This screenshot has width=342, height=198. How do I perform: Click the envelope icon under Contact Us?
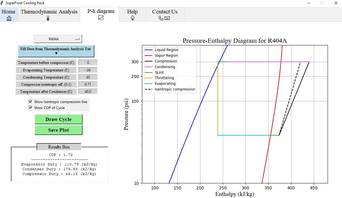point(167,18)
